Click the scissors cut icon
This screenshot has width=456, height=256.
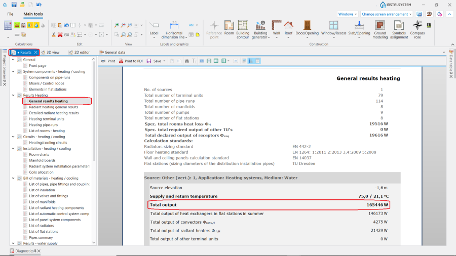[54, 34]
